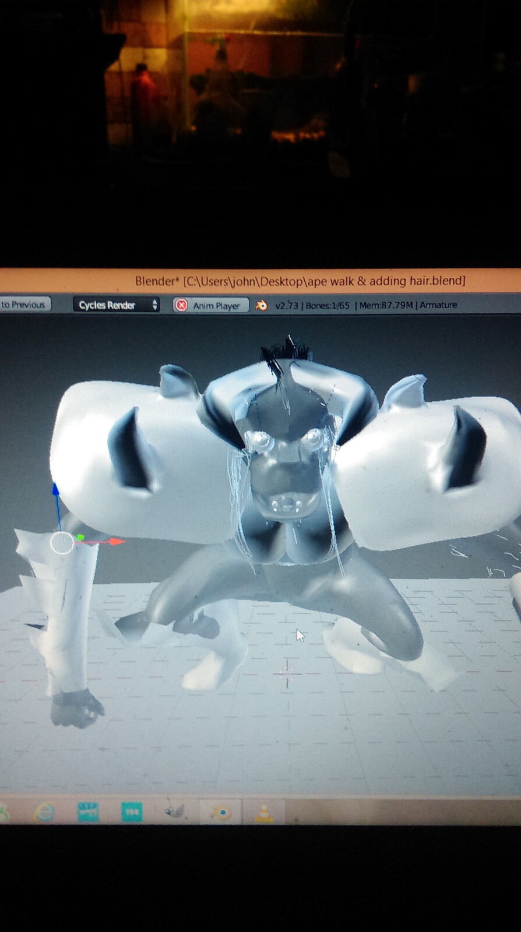
Task: Click the 3D cursor crosshair on the grid floor
Action: [287, 674]
